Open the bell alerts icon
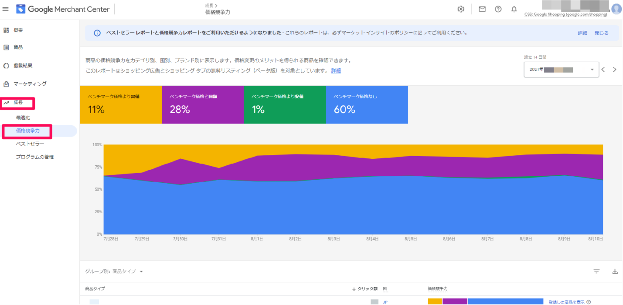Screen dimensions: 623x305 point(514,9)
